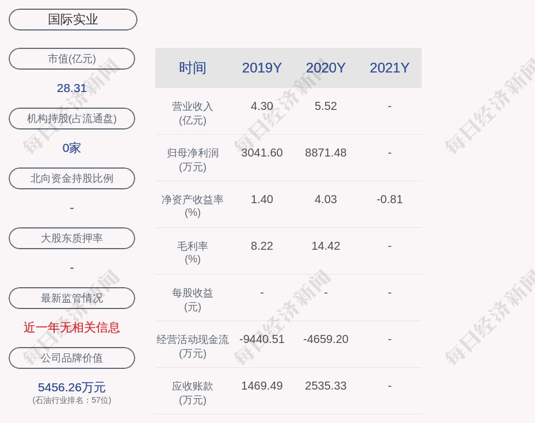
Task: Select the 毛利率(%) row label
Action: click(193, 252)
